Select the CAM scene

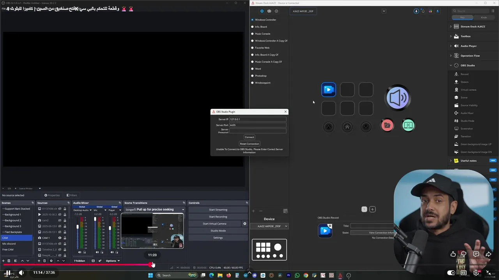[x=16, y=238]
